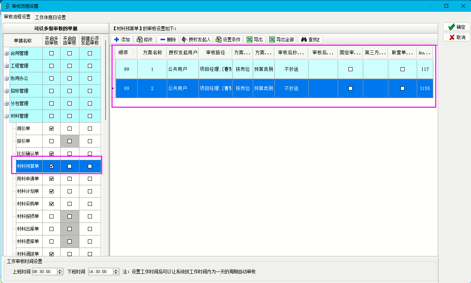Image resolution: width=471 pixels, height=283 pixels.
Task: Uncheck 开启多级审核 for 询价单
Action: point(51,128)
